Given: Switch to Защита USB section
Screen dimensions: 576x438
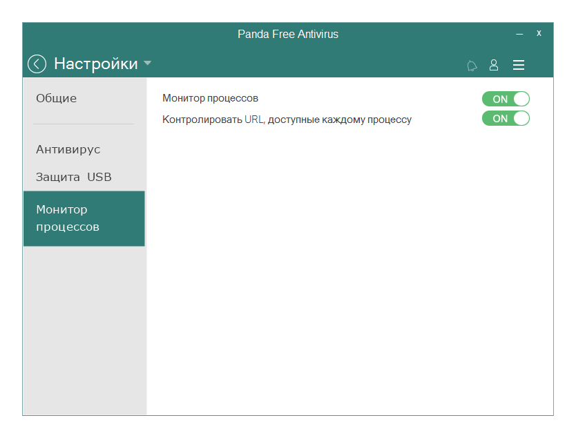Looking at the screenshot, I should tap(73, 177).
